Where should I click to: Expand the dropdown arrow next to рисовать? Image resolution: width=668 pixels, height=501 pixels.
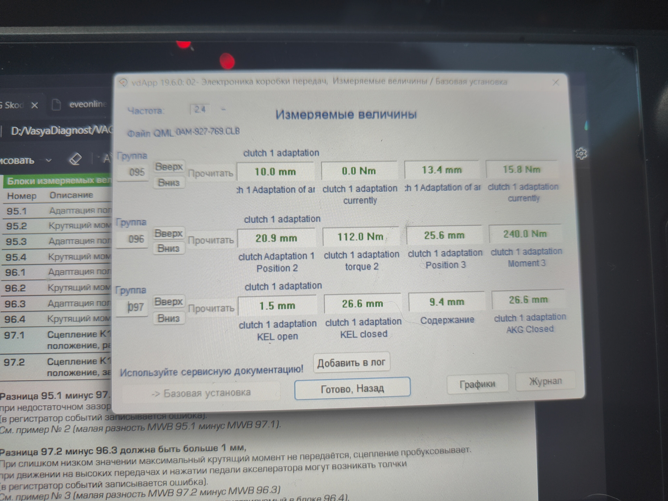[49, 160]
